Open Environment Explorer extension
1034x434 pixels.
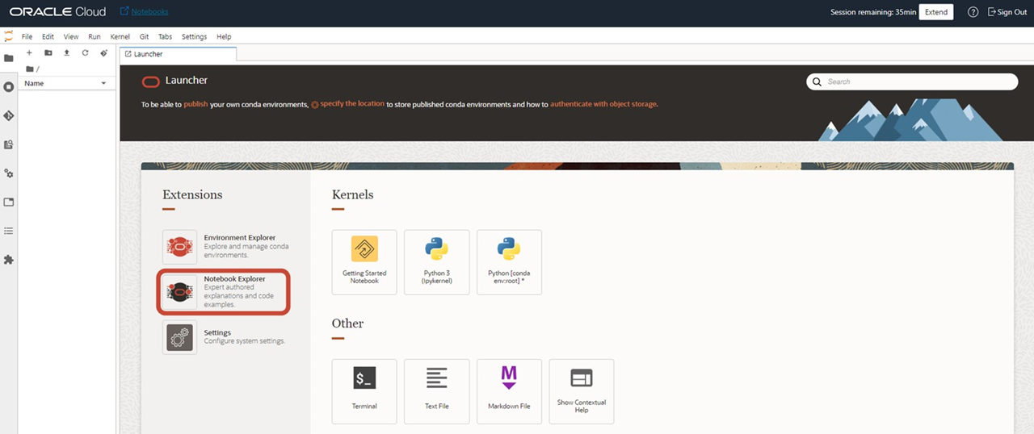tap(226, 246)
